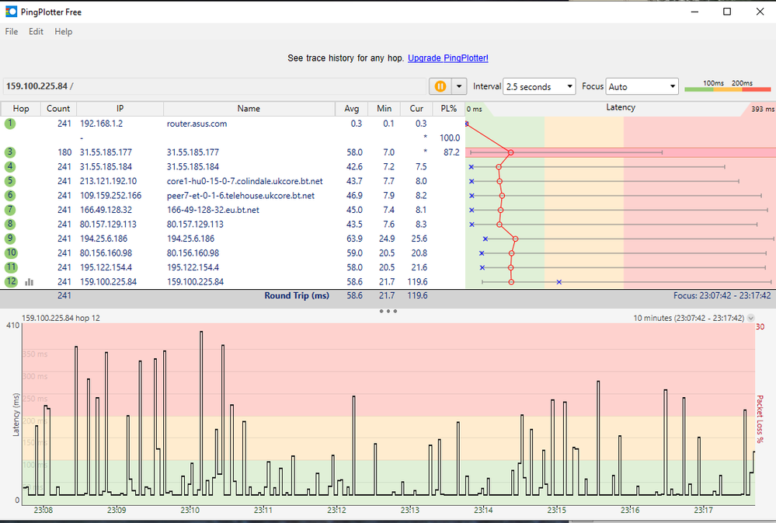Sort by the Avg column header
The height and width of the screenshot is (523, 776).
pyautogui.click(x=352, y=109)
